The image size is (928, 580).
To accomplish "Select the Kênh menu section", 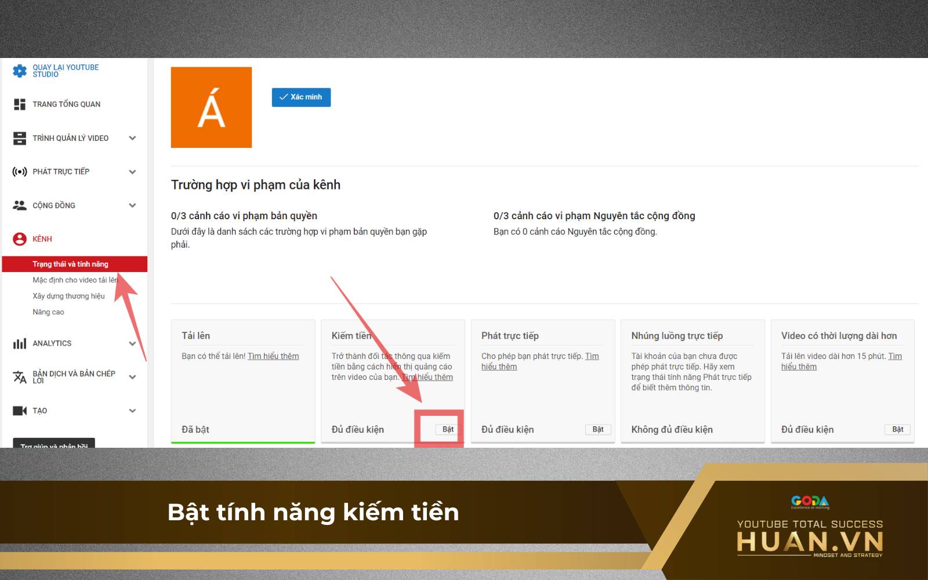I will [x=42, y=239].
